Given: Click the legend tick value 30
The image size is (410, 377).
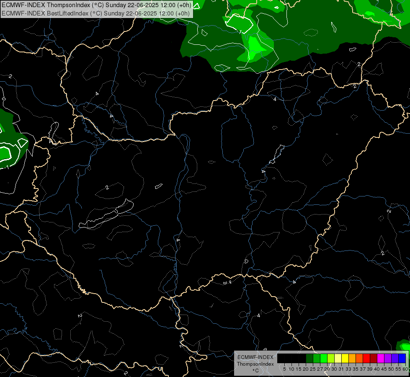Looking at the screenshot, I should pyautogui.click(x=334, y=369).
